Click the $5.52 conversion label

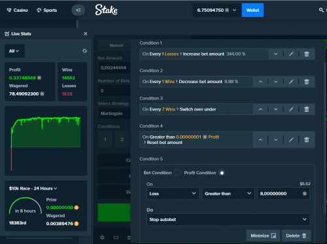click(305, 184)
